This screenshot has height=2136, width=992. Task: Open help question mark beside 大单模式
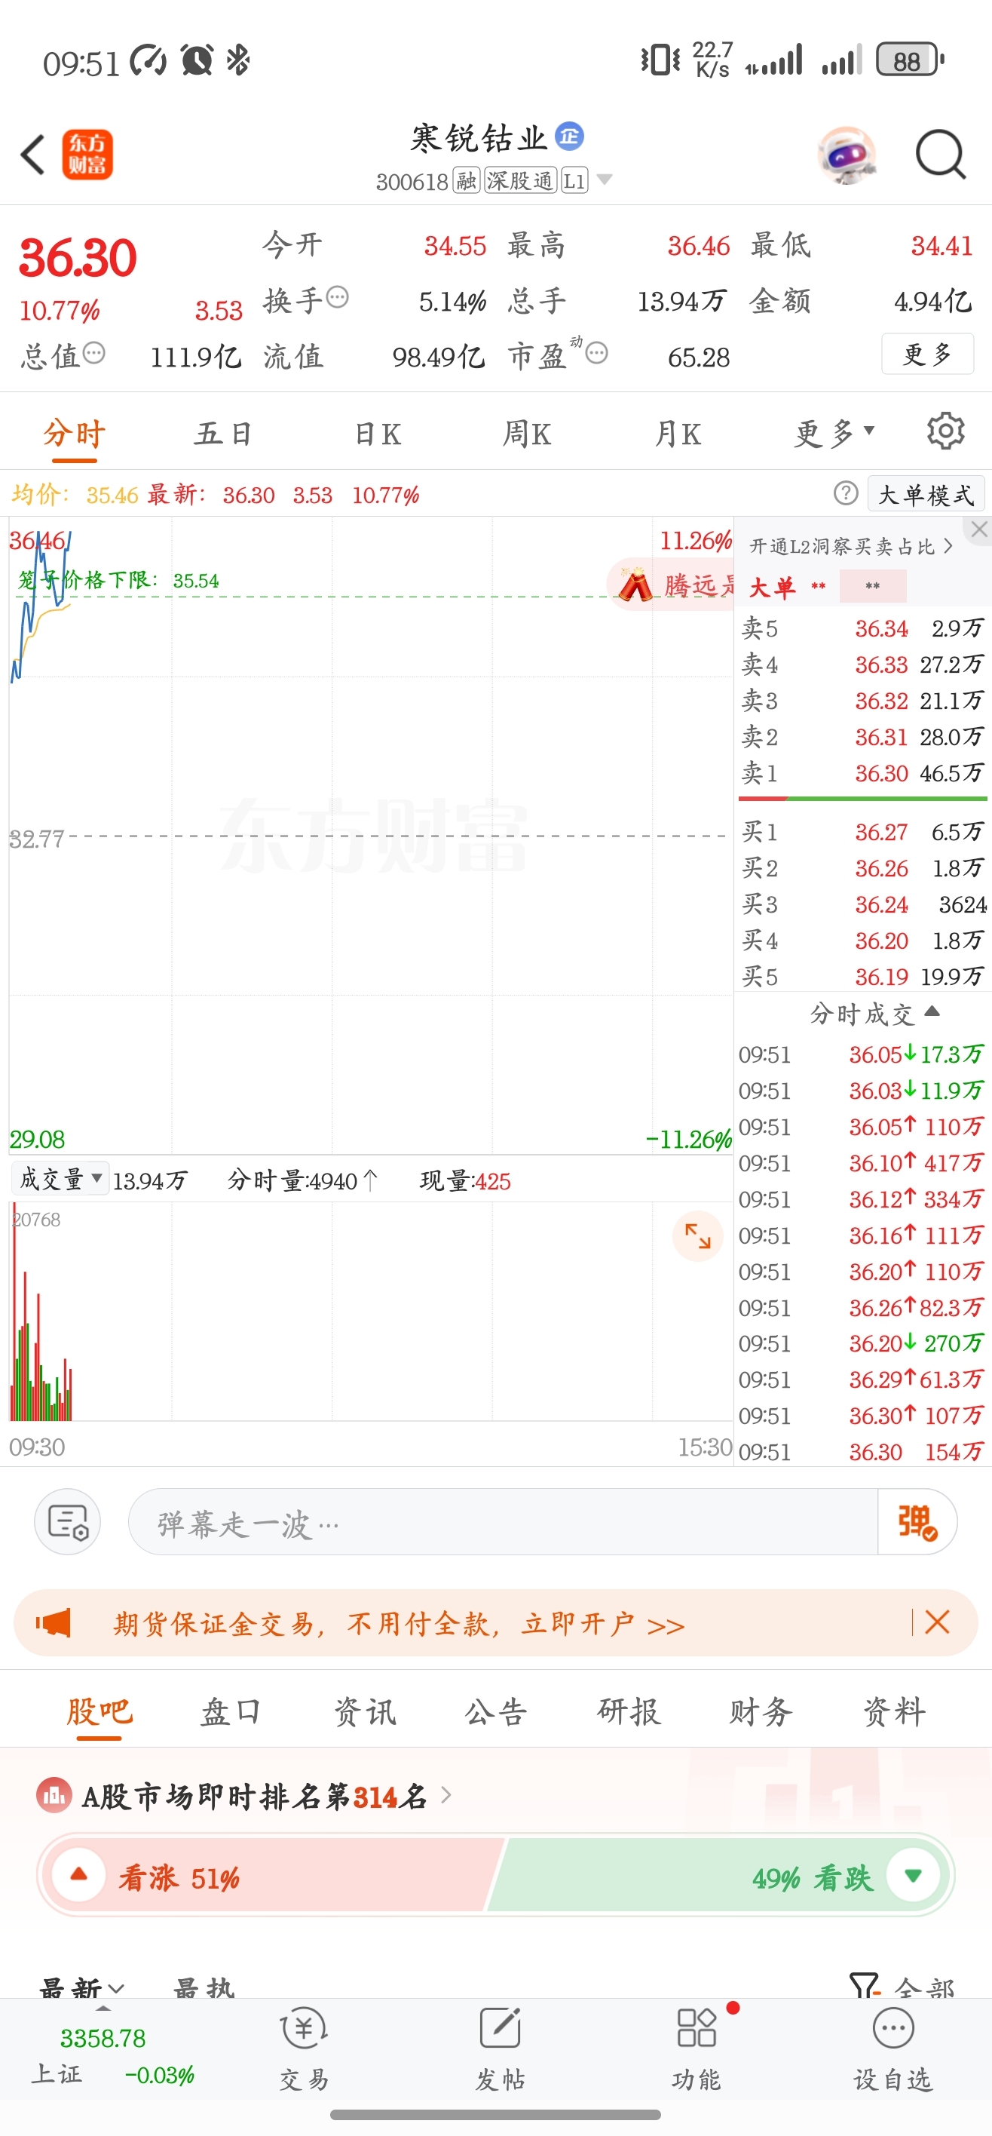[845, 493]
